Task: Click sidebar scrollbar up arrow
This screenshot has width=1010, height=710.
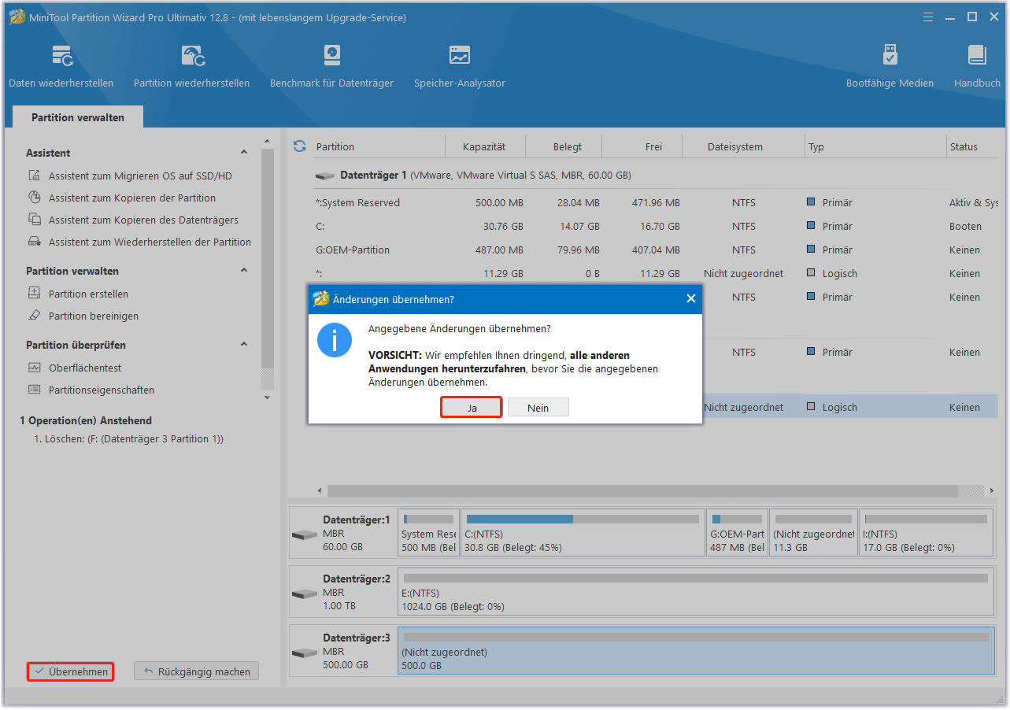Action: click(267, 141)
